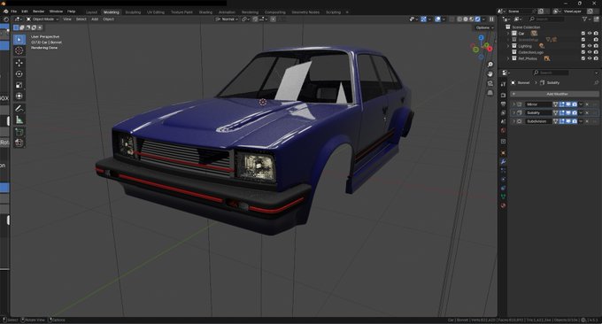Click the pan view hand icon
Screen dimensions: 602x324
tap(490, 73)
